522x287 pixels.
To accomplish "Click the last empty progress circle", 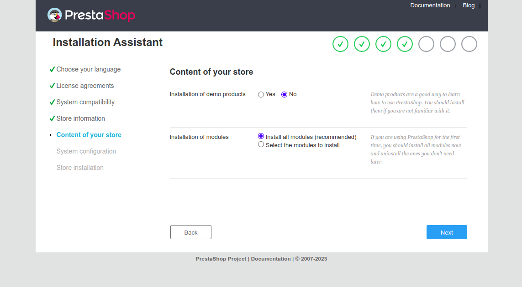I will [x=469, y=44].
